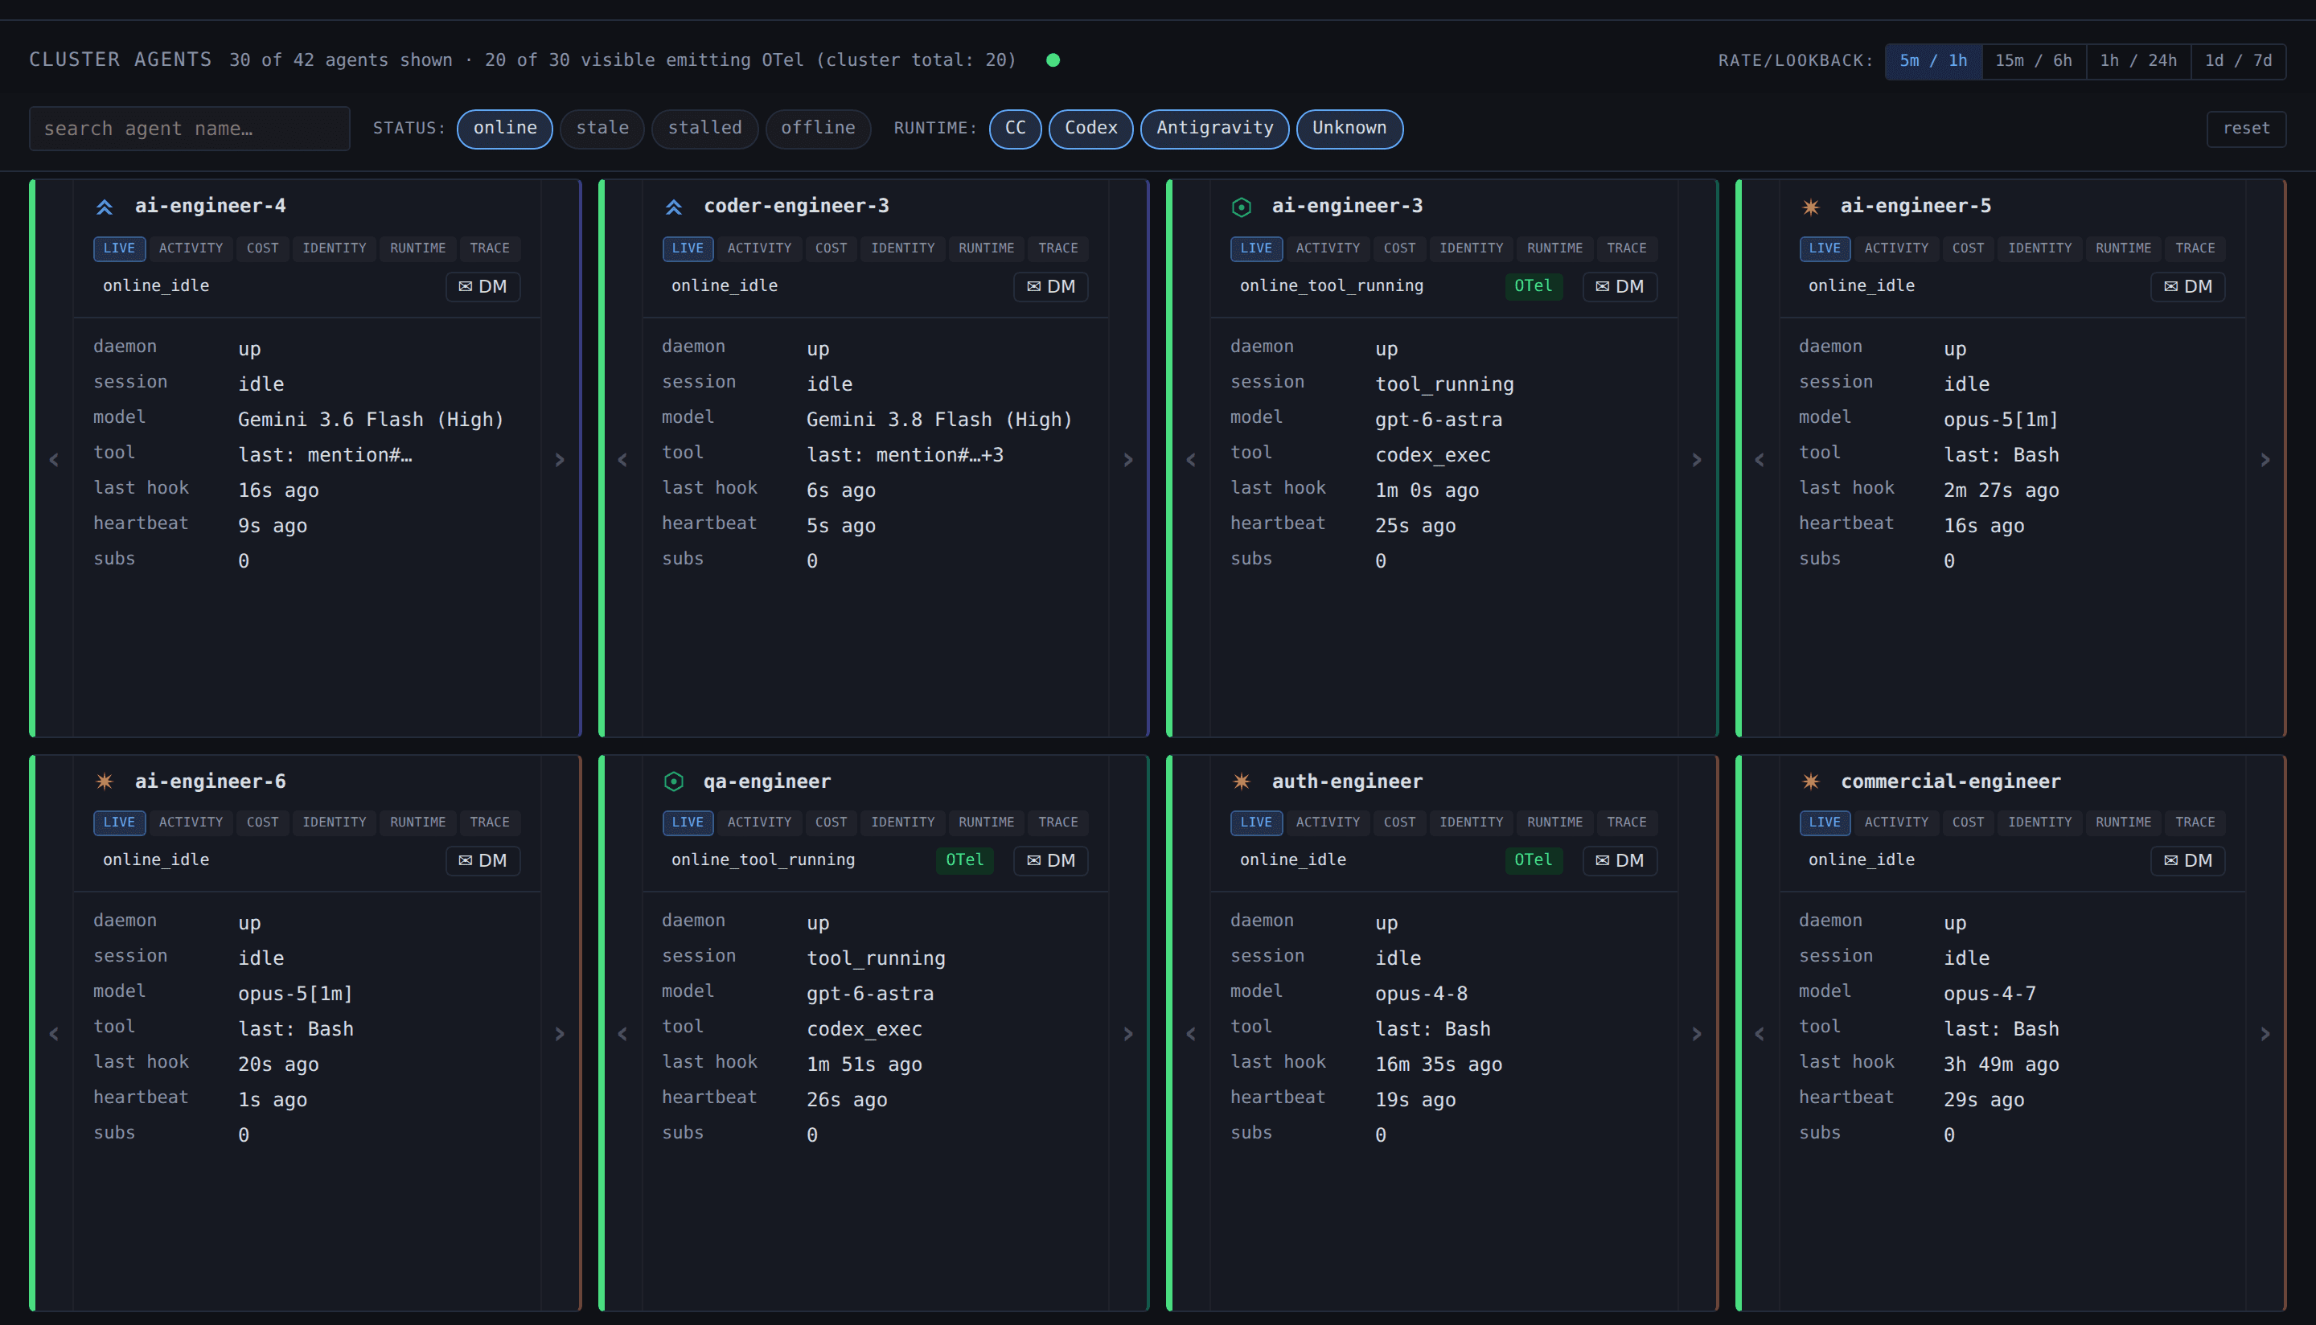Go to next panel on ai-engineer-3 card
The height and width of the screenshot is (1325, 2316).
tap(1696, 460)
